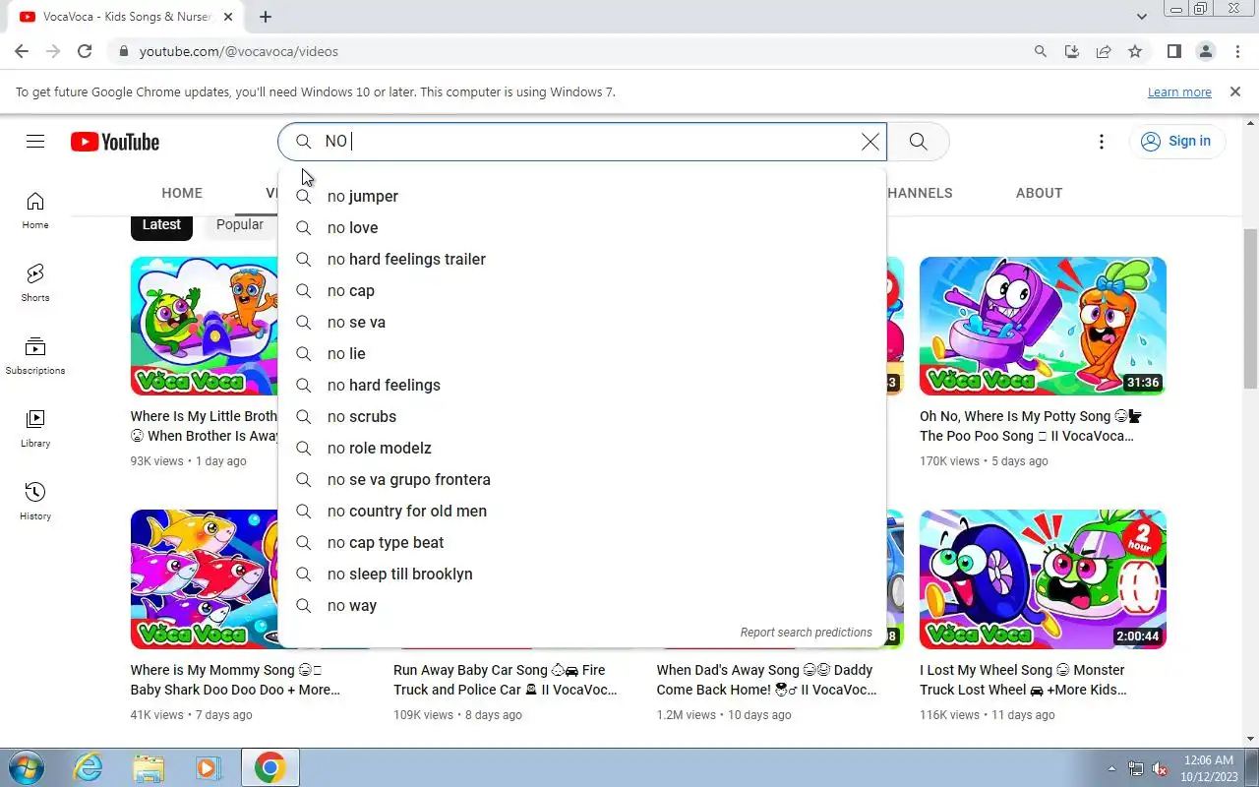Image resolution: width=1259 pixels, height=787 pixels.
Task: Open the Windows Start button
Action: coord(26,767)
